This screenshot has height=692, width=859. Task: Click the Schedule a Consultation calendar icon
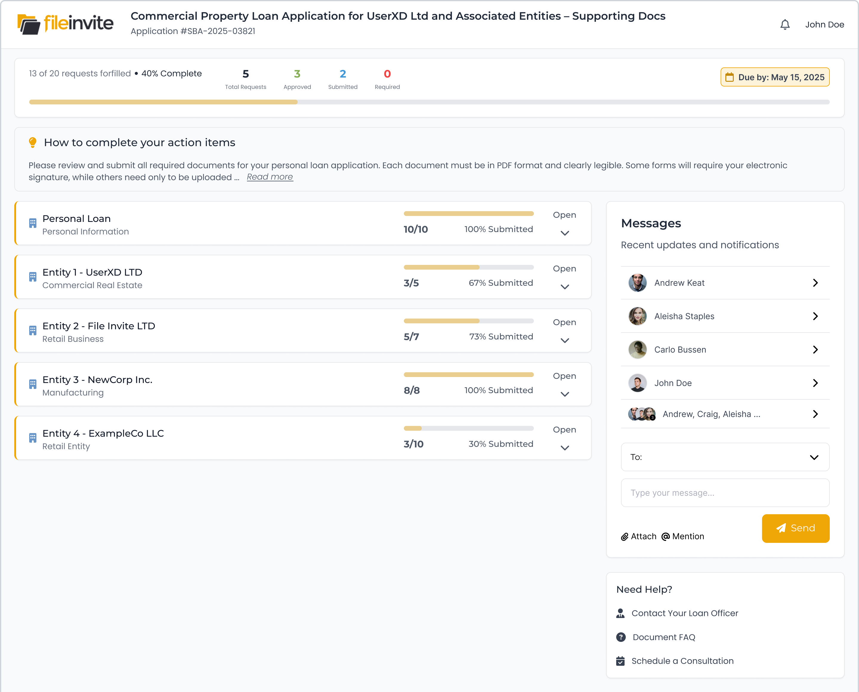620,661
